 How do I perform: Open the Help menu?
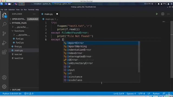tap(37, 10)
